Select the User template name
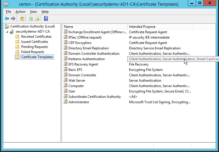The height and width of the screenshot is (152, 219). pos(72,91)
